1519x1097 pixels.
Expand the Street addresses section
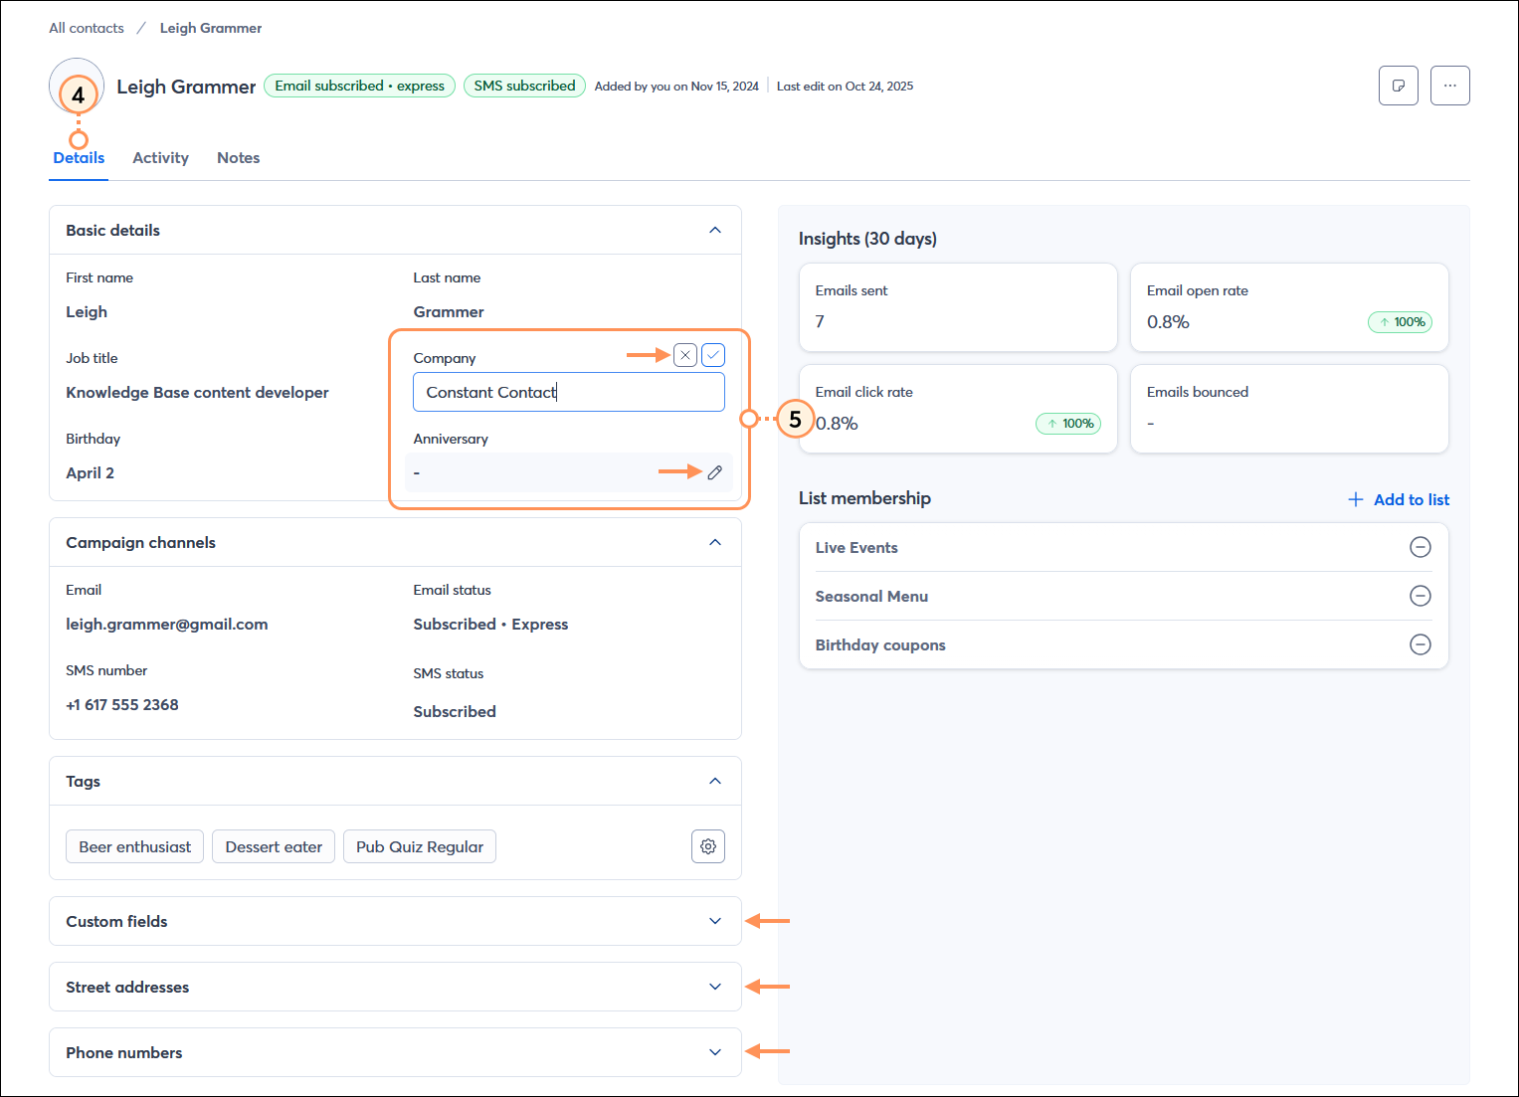point(714,987)
